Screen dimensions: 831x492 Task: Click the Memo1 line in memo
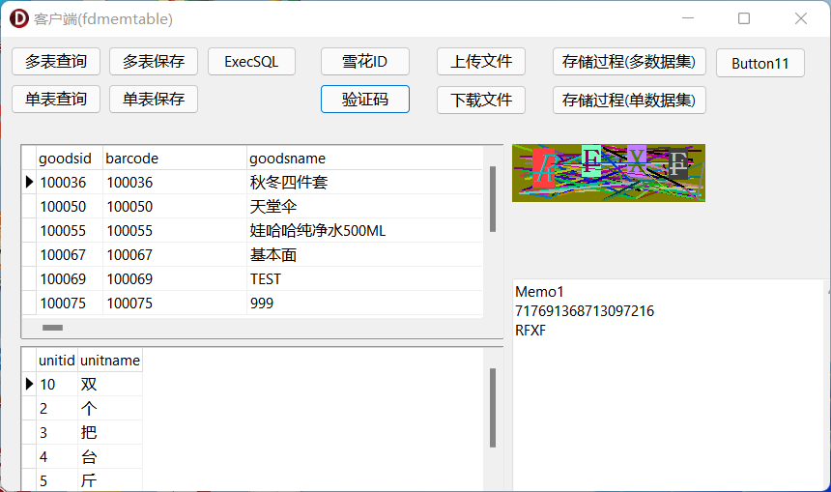(x=539, y=292)
